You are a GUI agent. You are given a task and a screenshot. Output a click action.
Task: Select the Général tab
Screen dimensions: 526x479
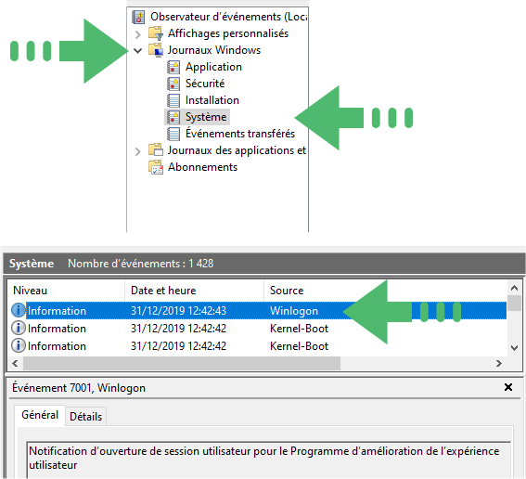[40, 415]
